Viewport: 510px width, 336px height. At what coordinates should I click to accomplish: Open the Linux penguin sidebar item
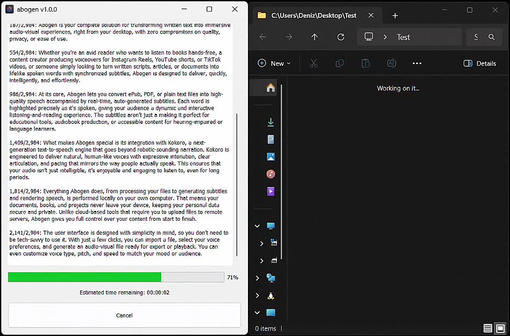point(270,295)
